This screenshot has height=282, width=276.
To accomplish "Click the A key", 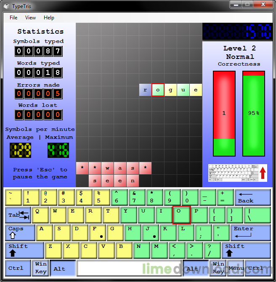I will click(x=45, y=232).
